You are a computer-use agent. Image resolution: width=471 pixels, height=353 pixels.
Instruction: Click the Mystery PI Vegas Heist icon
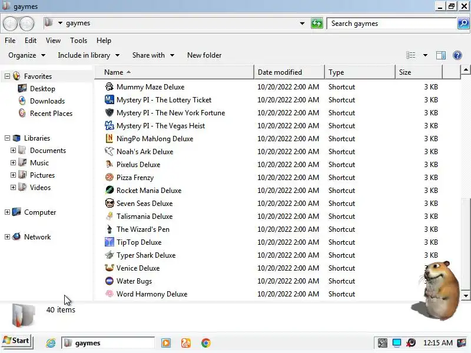110,125
